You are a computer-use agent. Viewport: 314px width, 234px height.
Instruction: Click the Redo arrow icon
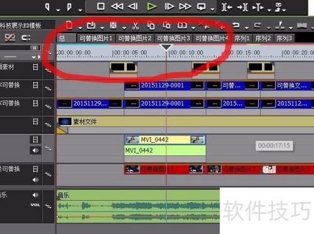(257, 25)
